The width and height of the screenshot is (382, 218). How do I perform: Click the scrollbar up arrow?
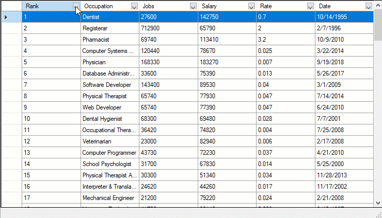pyautogui.click(x=378, y=5)
